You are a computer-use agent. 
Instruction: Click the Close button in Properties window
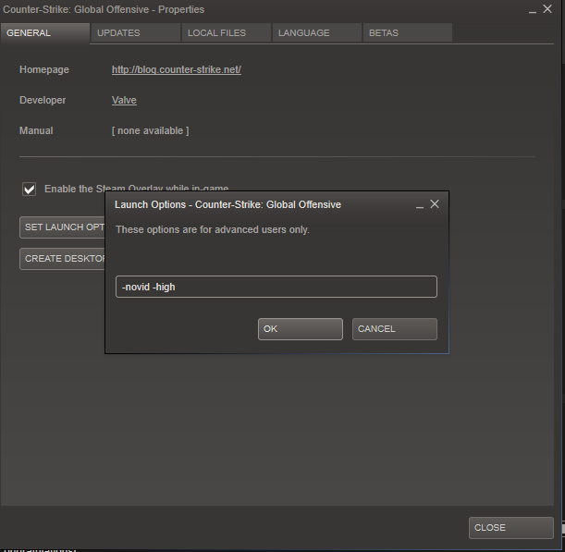pyautogui.click(x=511, y=528)
